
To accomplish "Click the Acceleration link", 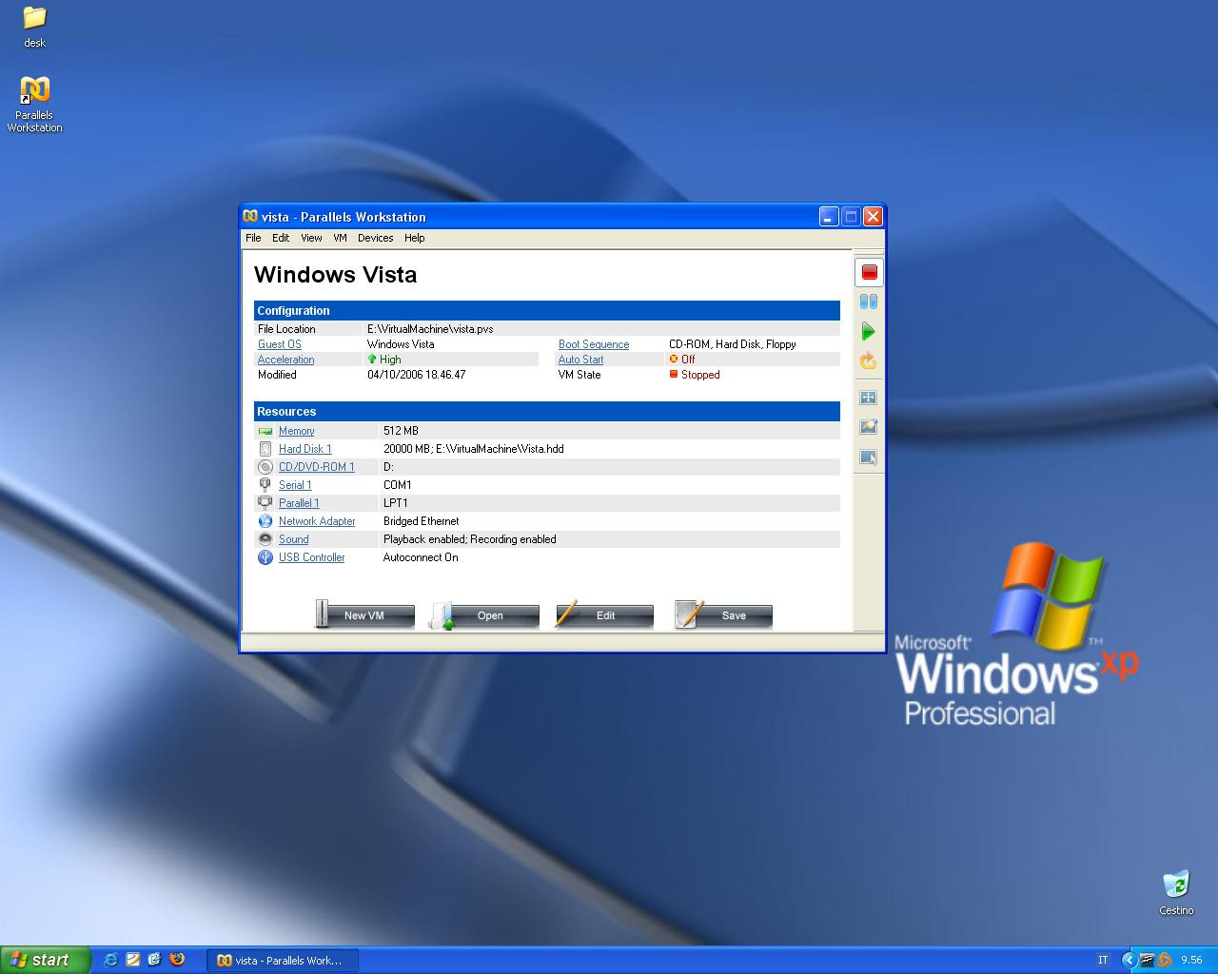I will pyautogui.click(x=285, y=360).
